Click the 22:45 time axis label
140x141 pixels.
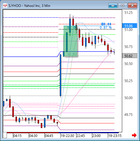81,136
